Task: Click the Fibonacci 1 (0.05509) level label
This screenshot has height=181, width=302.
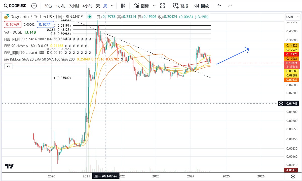Action: pos(62,78)
